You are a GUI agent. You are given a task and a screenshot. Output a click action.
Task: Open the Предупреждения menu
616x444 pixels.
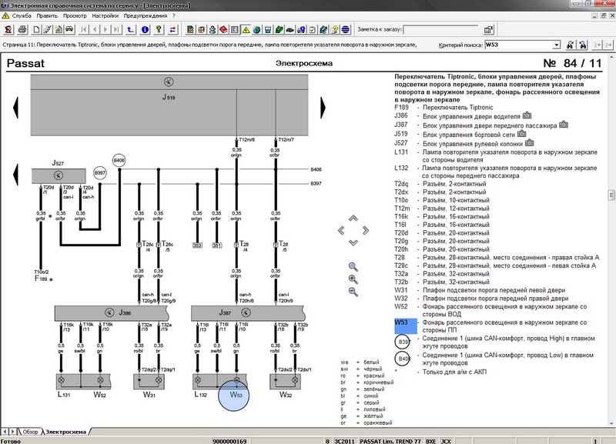click(146, 15)
